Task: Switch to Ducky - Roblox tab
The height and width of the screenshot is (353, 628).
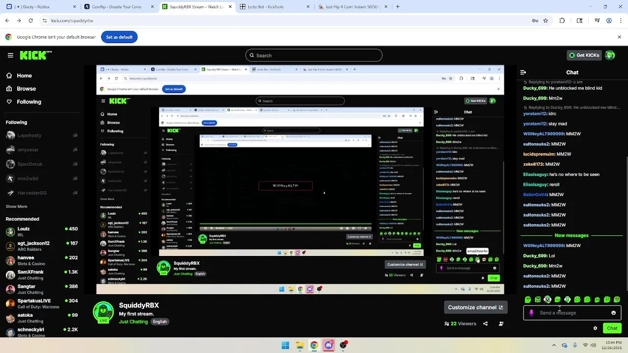Action: [x=42, y=7]
